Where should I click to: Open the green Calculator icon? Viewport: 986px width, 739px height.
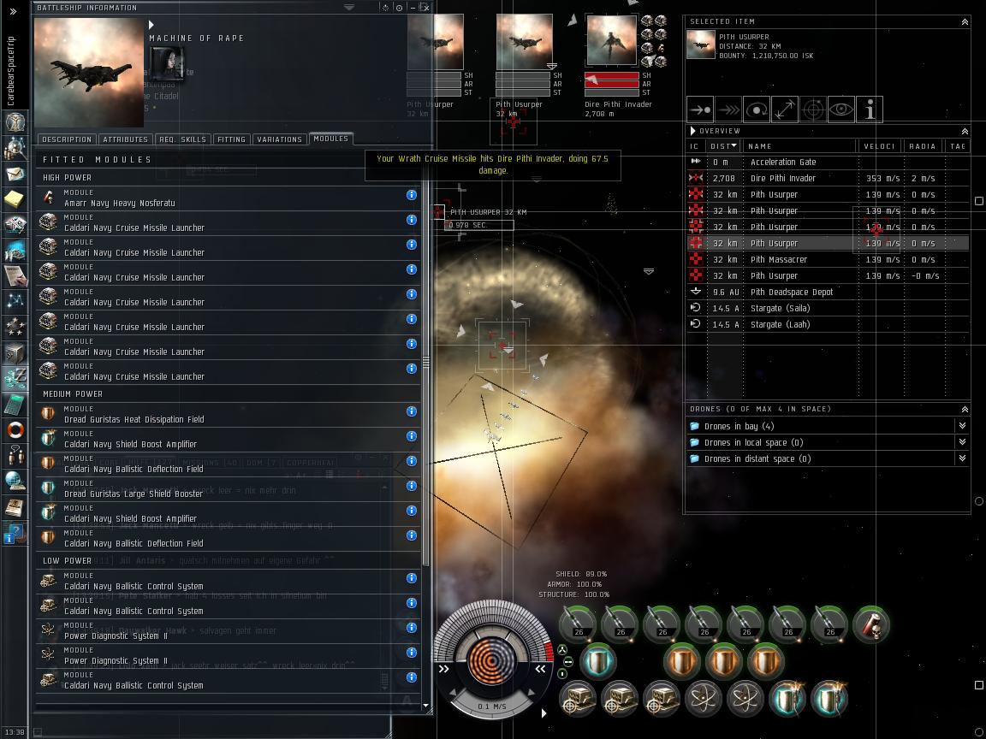coord(15,404)
